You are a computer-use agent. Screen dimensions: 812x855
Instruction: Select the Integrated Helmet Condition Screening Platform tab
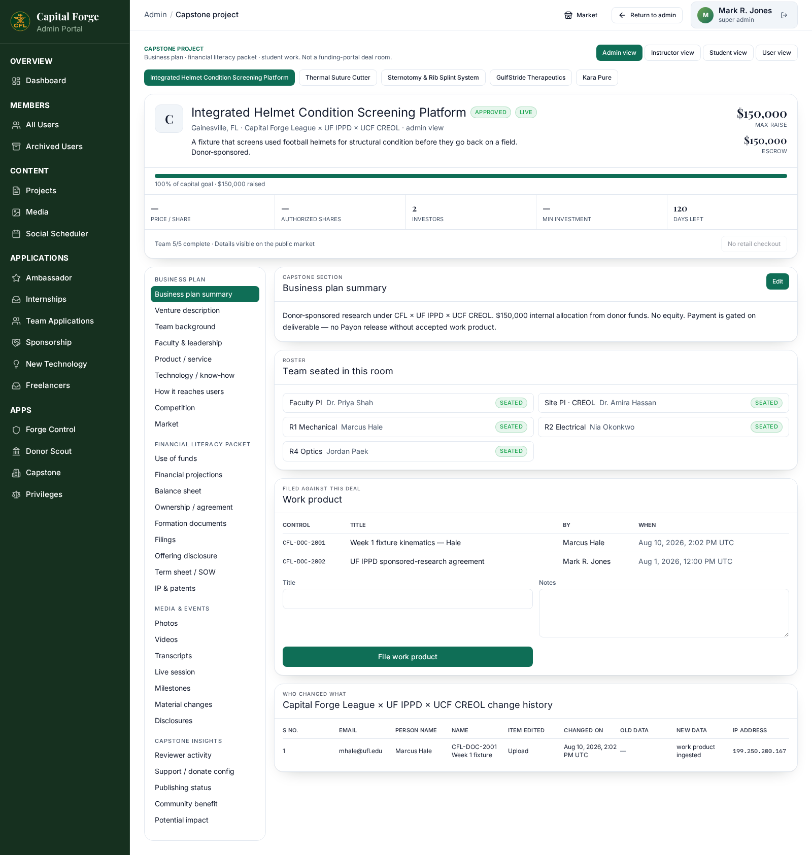click(219, 78)
